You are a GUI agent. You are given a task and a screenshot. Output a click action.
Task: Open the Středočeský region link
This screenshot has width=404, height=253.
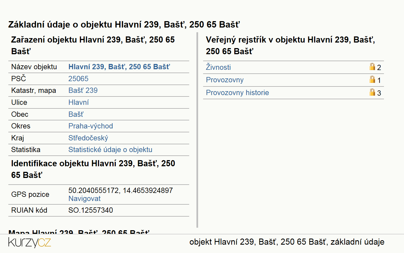[x=88, y=138]
